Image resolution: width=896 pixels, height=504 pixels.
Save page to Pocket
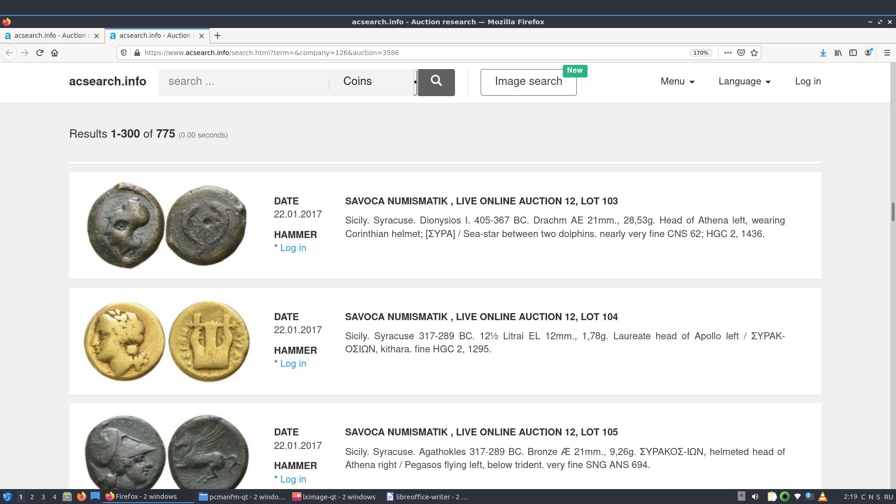coord(741,53)
